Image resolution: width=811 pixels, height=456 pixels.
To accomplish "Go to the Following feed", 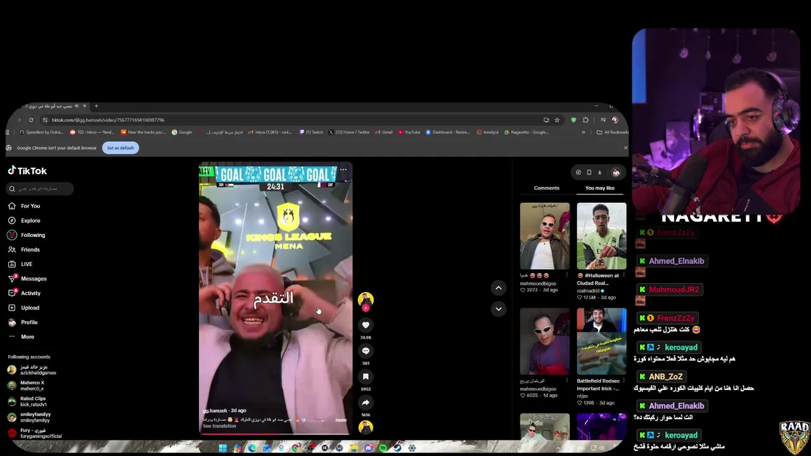I will pyautogui.click(x=27, y=235).
